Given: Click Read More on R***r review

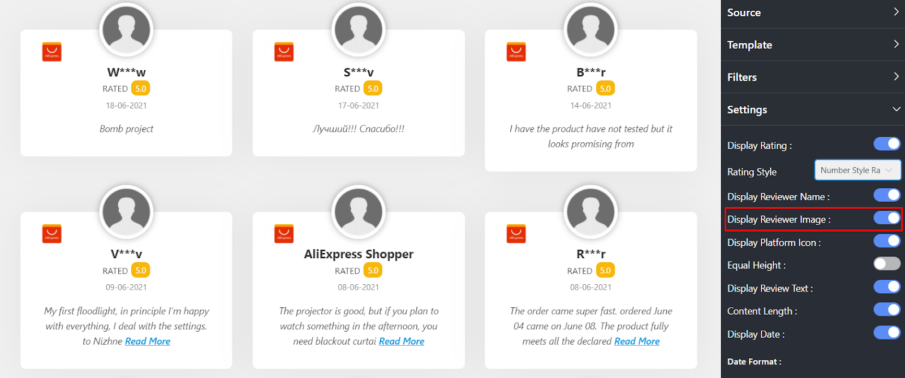Looking at the screenshot, I should click(637, 341).
